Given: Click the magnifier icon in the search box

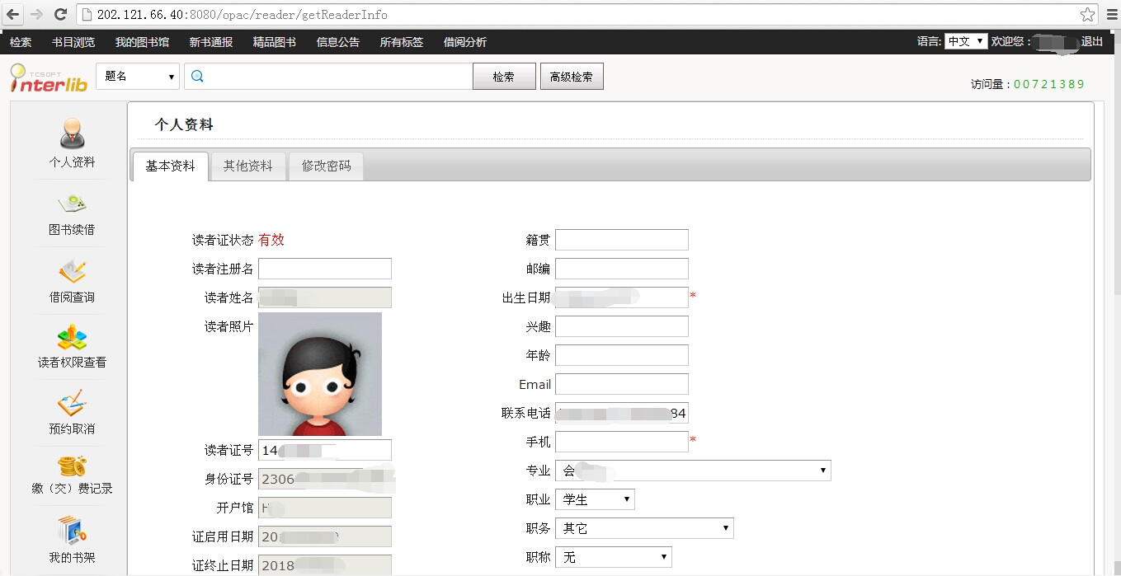Looking at the screenshot, I should point(197,77).
